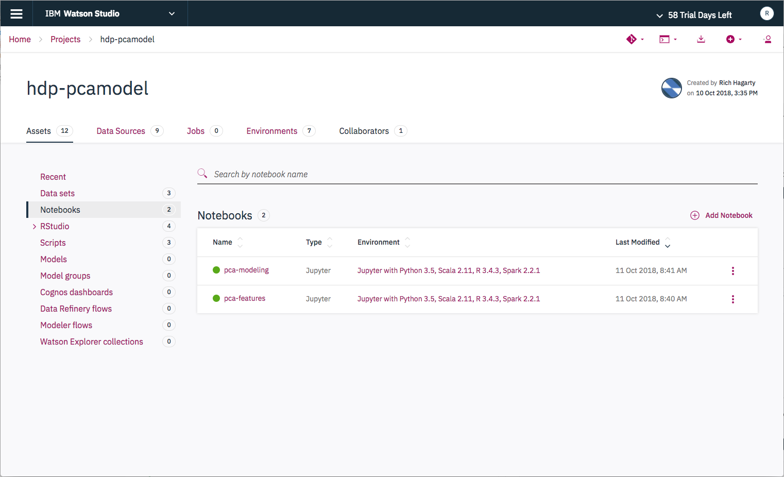
Task: Click the green status dot of pca-modeling
Action: pyautogui.click(x=216, y=270)
